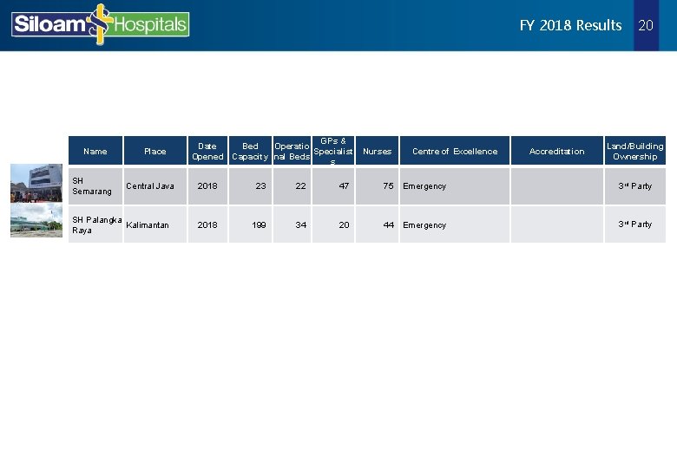Click the 'Kalimantan' place cell
The height and width of the screenshot is (468, 677).
pyautogui.click(x=155, y=224)
